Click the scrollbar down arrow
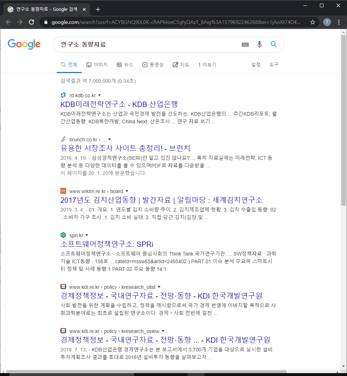347x376 pixels. pyautogui.click(x=343, y=366)
